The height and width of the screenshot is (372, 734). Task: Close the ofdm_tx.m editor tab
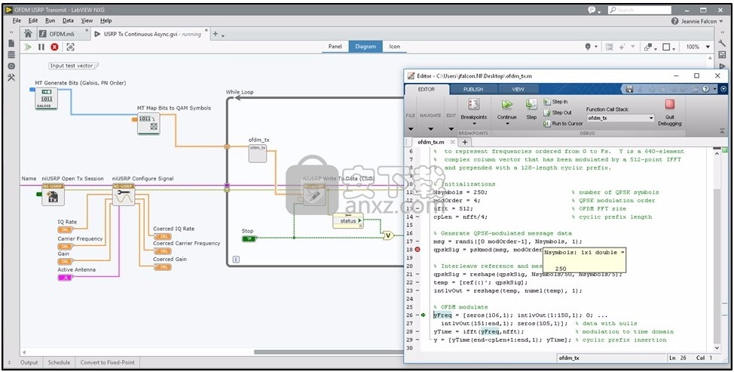click(452, 142)
